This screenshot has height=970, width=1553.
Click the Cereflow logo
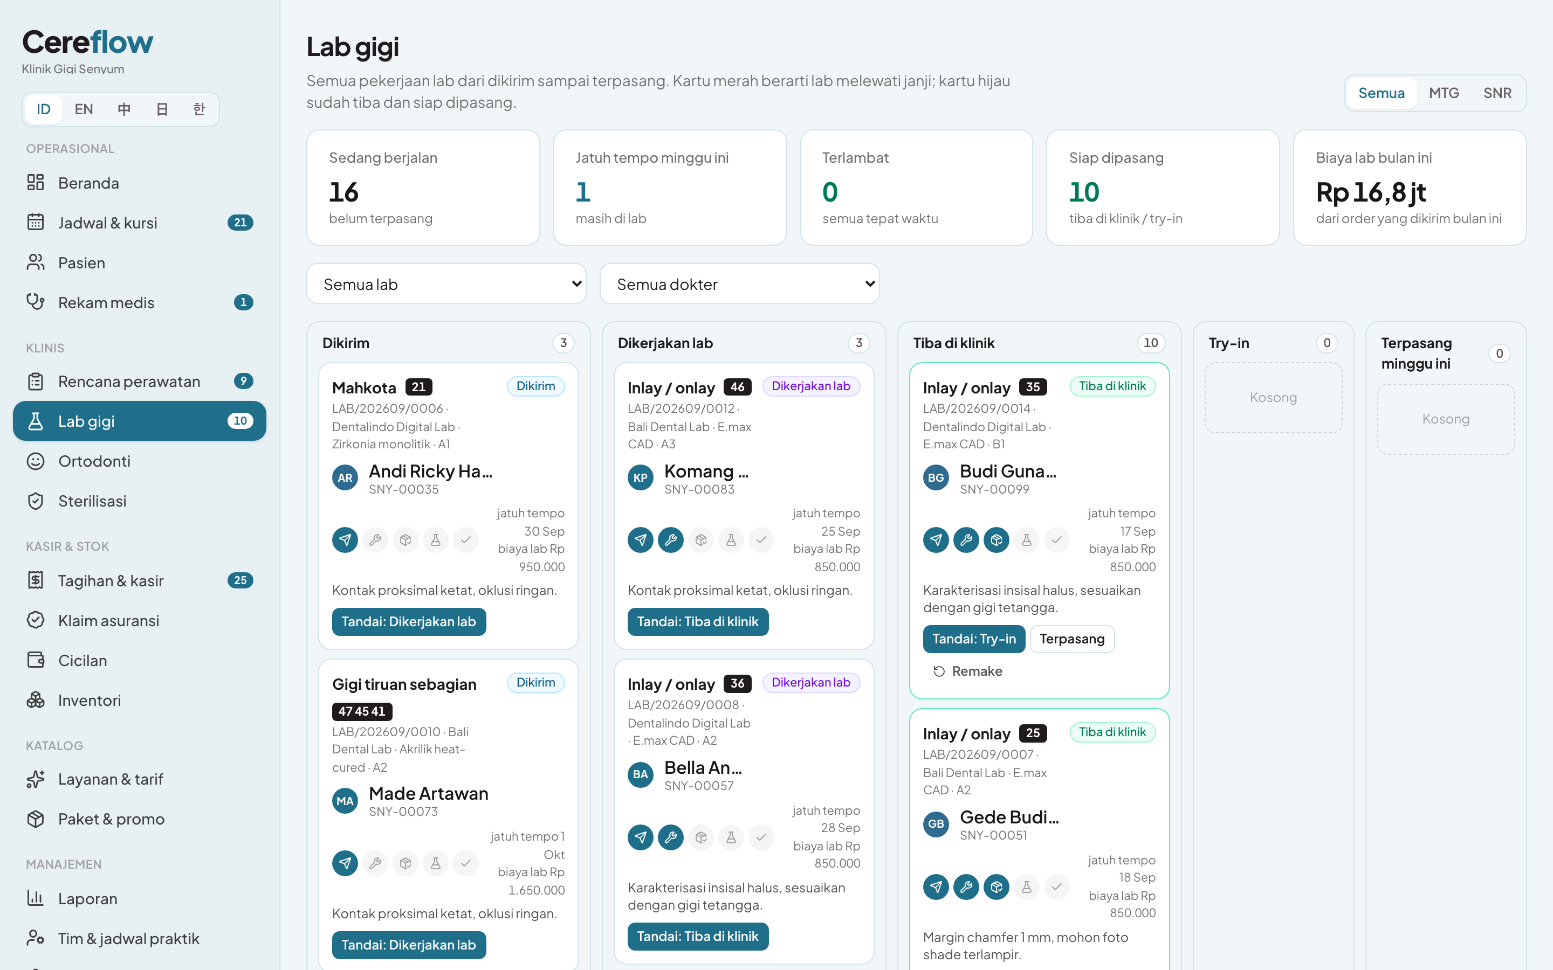87,43
